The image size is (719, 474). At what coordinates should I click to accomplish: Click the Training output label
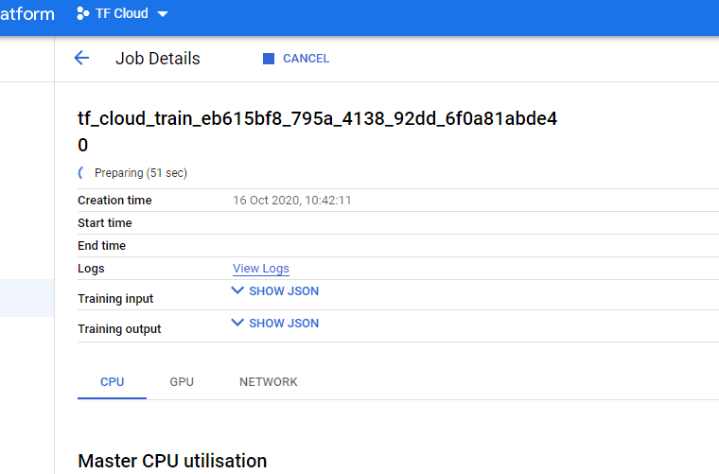(119, 328)
